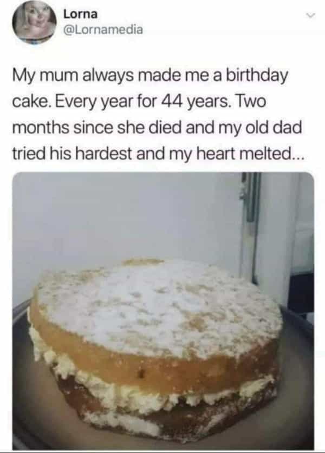Open the attached cake photo
This screenshot has width=325, height=453.
163,311
